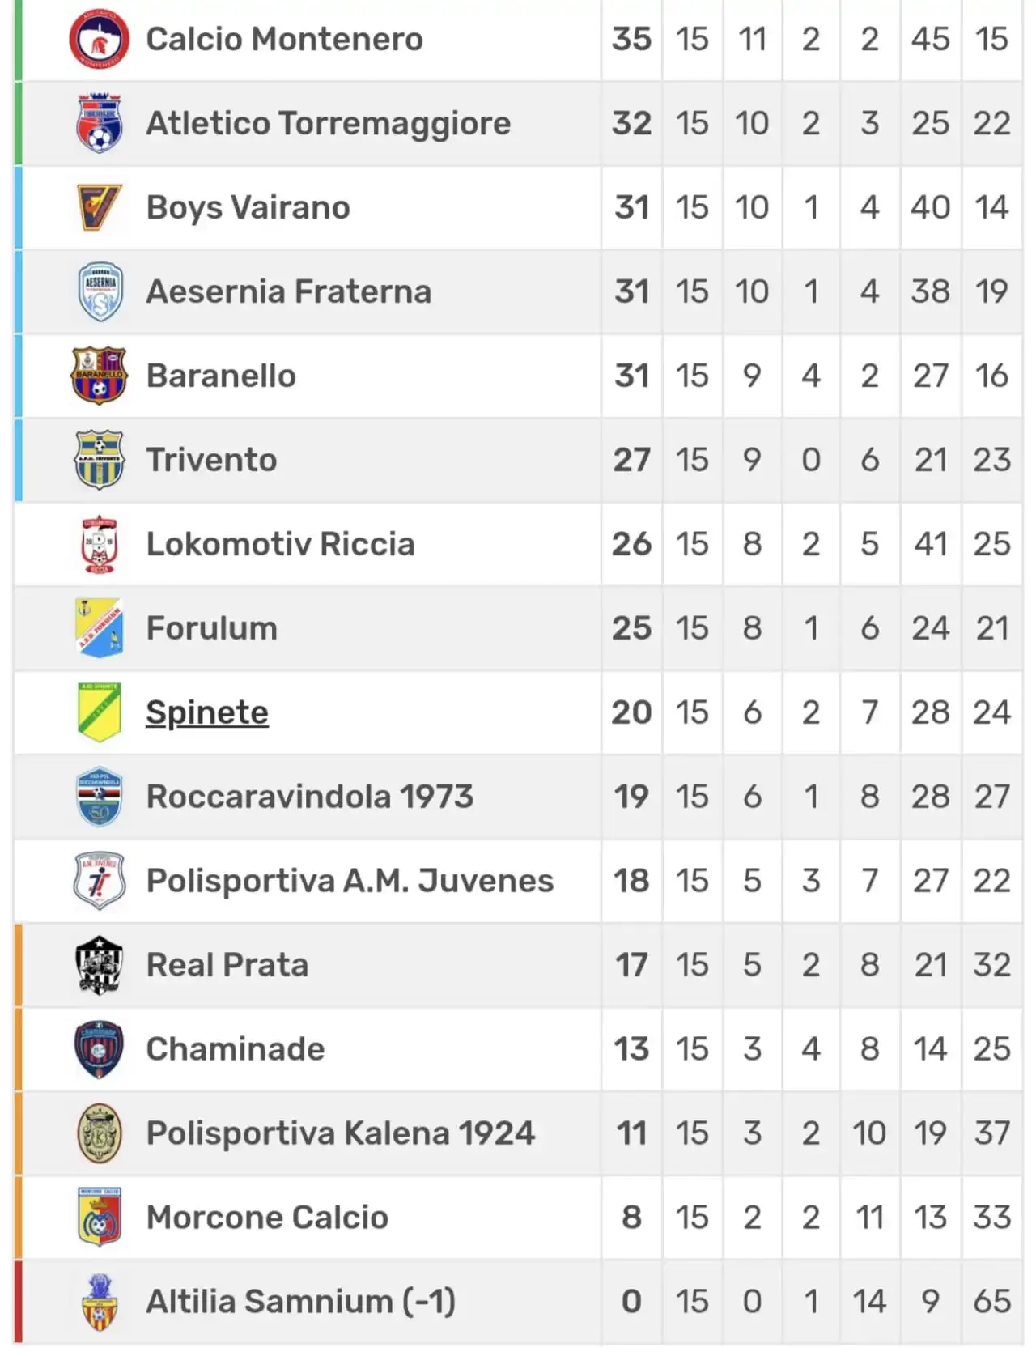Click the Lokomotiv Riccia club logo
The height and width of the screenshot is (1356, 1036).
coord(99,544)
